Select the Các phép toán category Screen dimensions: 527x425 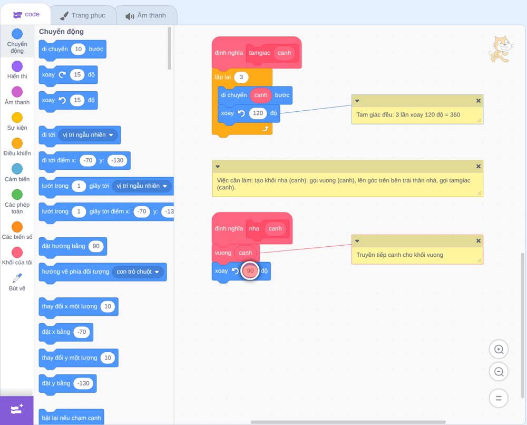(17, 202)
